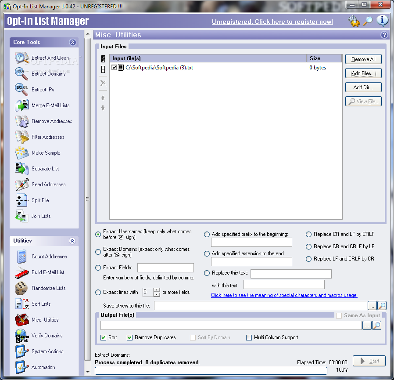Open the System Actions utility
This screenshot has height=380, width=394.
39,351
